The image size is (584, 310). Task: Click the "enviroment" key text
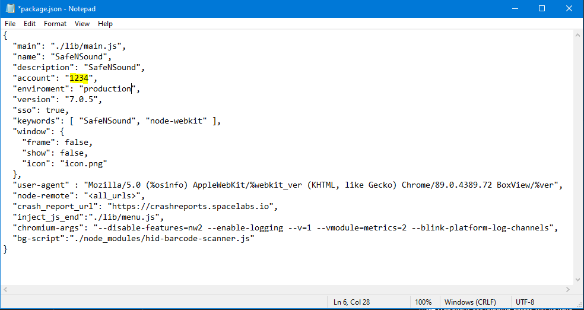[40, 89]
